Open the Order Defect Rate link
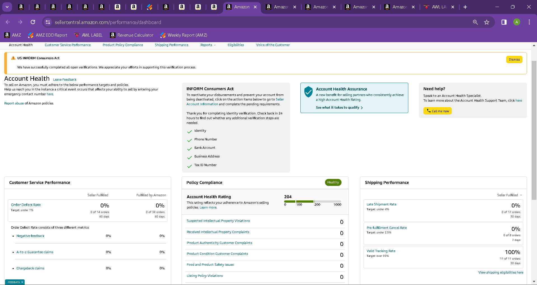The image size is (537, 285). (26, 205)
